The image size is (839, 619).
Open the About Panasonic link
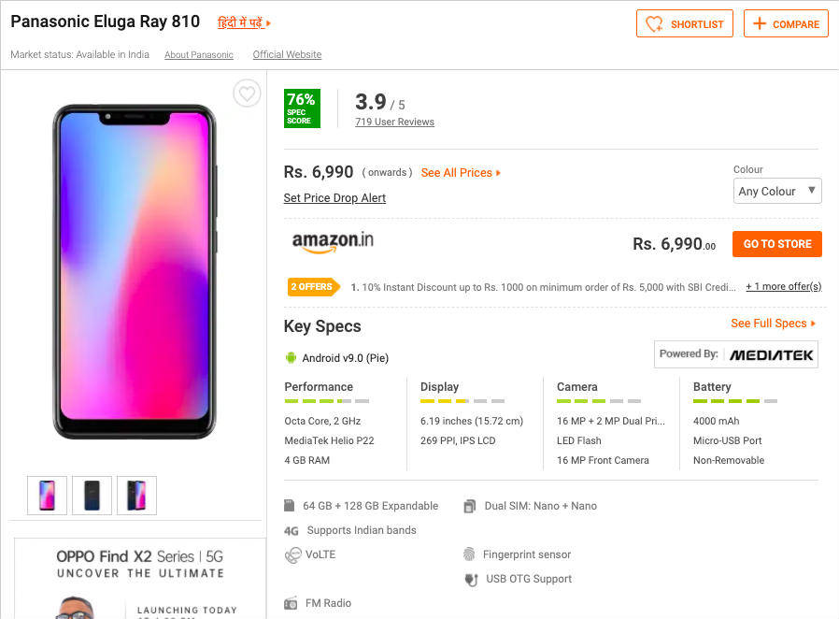199,55
